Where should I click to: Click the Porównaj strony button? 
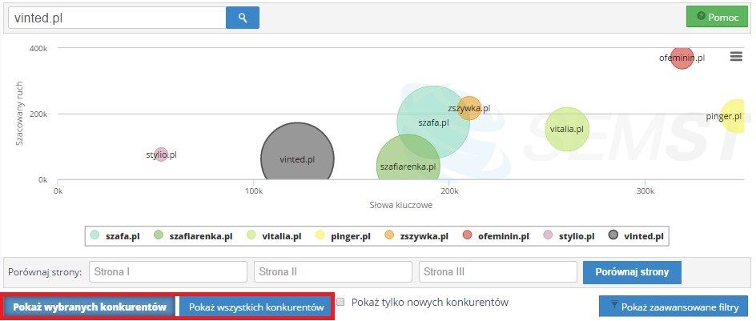[632, 272]
